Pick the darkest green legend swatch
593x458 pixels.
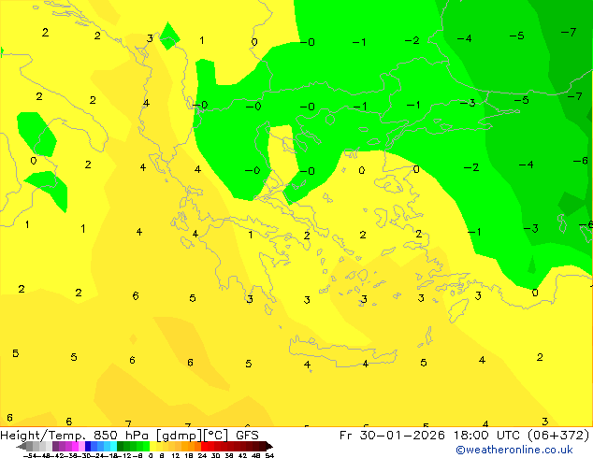120,446
